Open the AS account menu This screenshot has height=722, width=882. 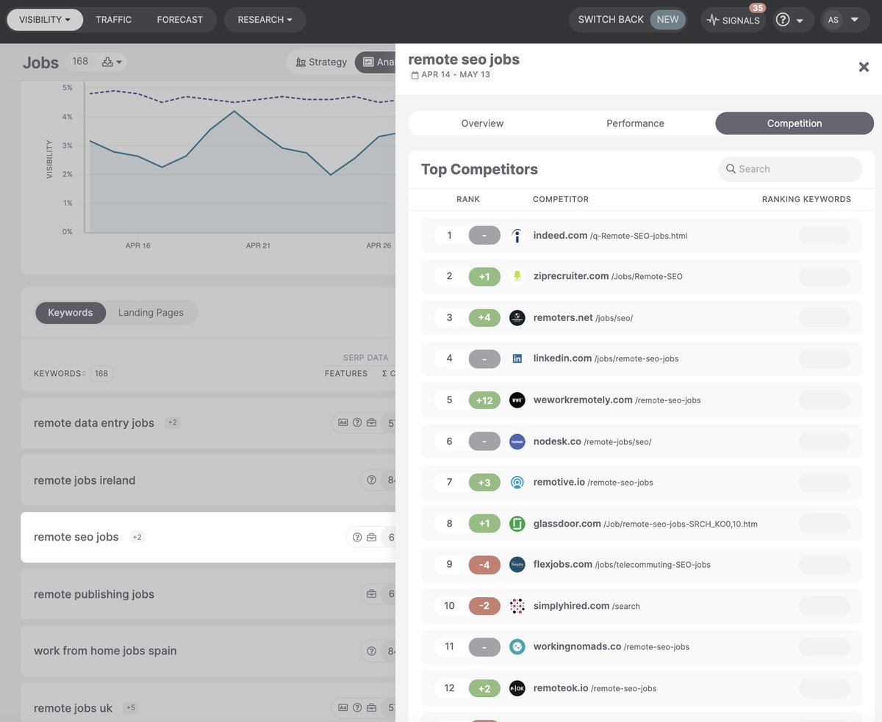pos(843,20)
